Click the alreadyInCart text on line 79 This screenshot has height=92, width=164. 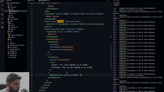pos(53,39)
